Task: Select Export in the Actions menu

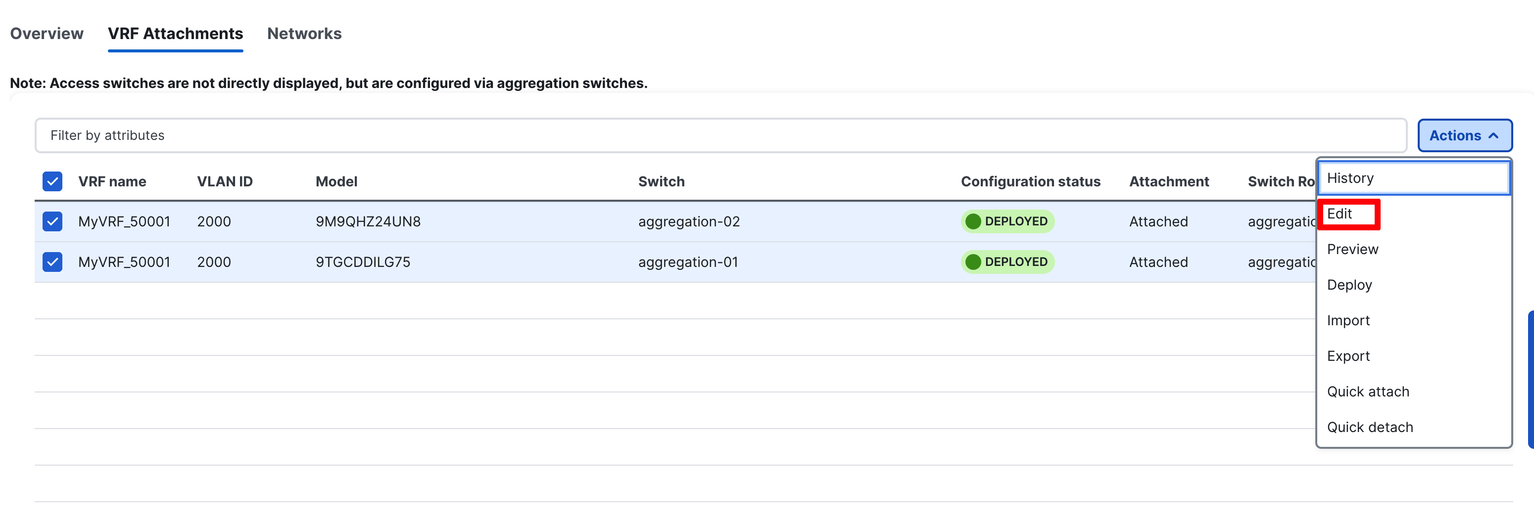Action: (1348, 356)
